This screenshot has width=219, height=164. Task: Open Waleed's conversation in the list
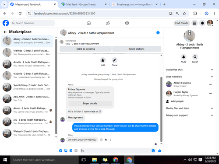click(27, 133)
